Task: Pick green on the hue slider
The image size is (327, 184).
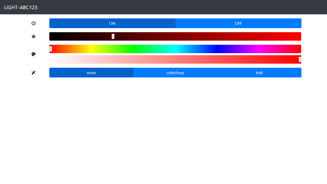Action: [133, 49]
